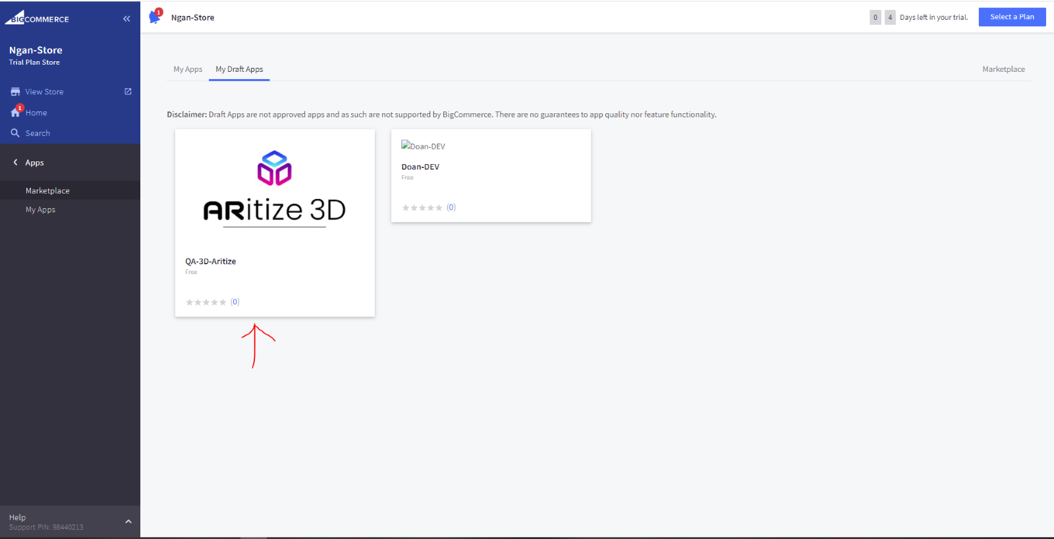Click the Free label under Doan-DEV
The height and width of the screenshot is (539, 1054).
click(x=407, y=178)
